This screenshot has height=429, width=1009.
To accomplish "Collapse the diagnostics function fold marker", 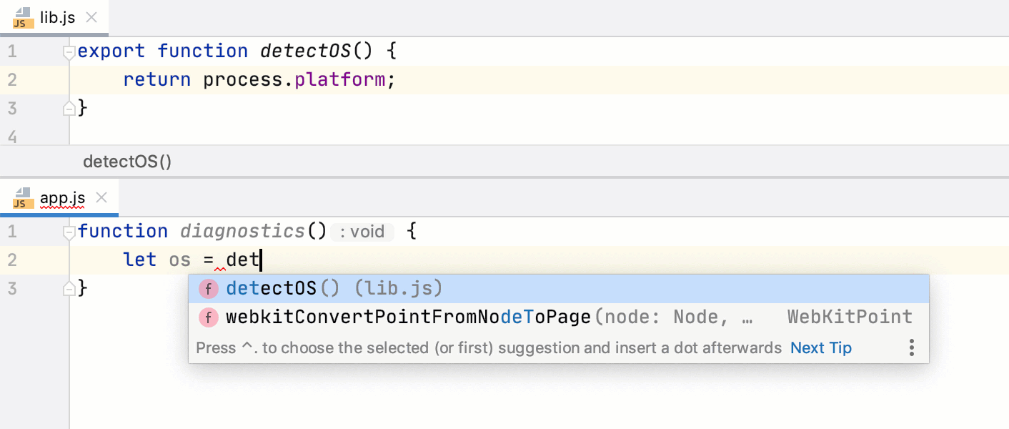I will tap(69, 232).
